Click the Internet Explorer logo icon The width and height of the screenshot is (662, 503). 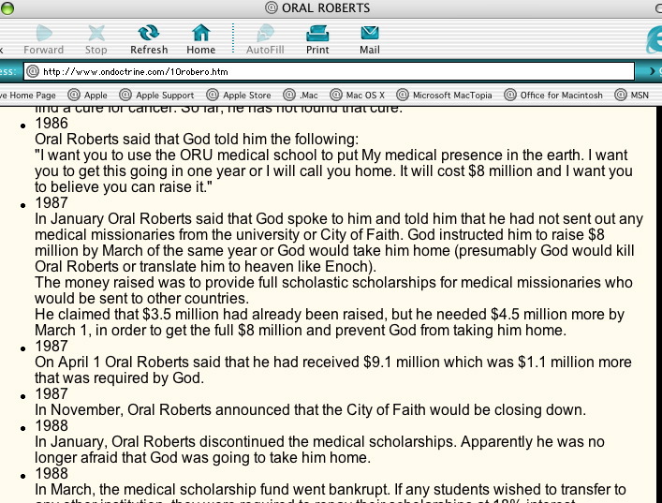point(655,39)
